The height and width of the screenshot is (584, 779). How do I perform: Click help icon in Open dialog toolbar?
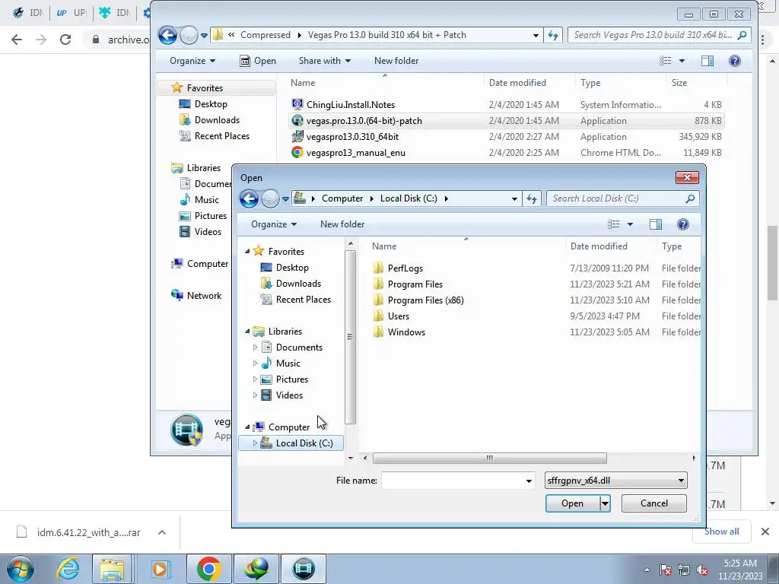(683, 224)
